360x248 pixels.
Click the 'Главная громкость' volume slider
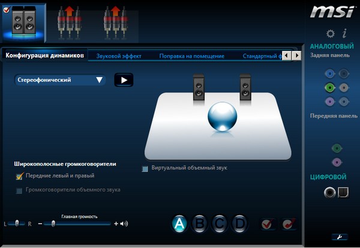pyautogui.click(x=78, y=224)
